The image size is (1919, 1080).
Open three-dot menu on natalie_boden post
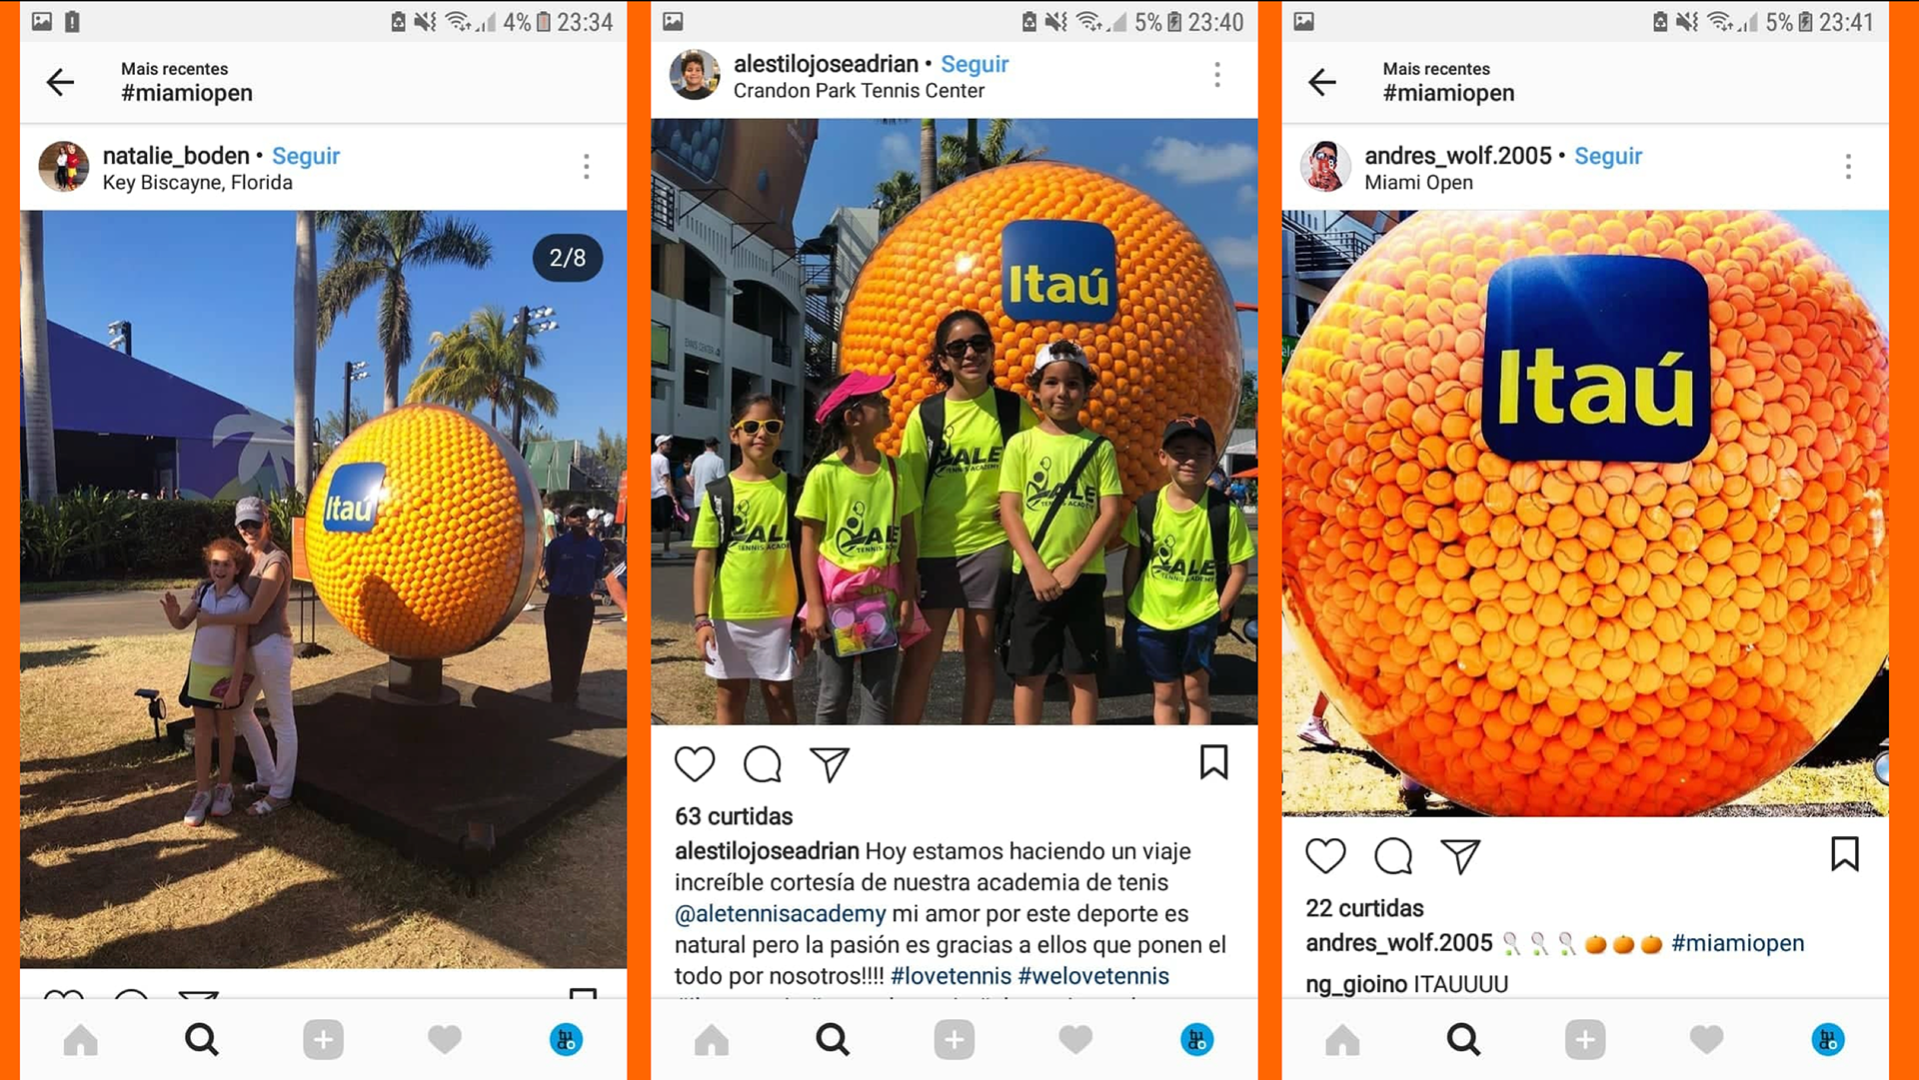(587, 167)
